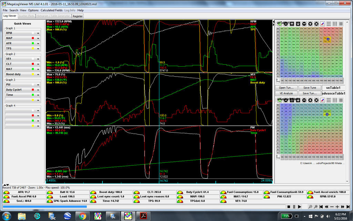The image size is (353, 221).
Task: Jump to the first log record
Action: click(321, 206)
